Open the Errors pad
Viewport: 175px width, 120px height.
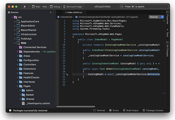pyautogui.click(x=114, y=110)
